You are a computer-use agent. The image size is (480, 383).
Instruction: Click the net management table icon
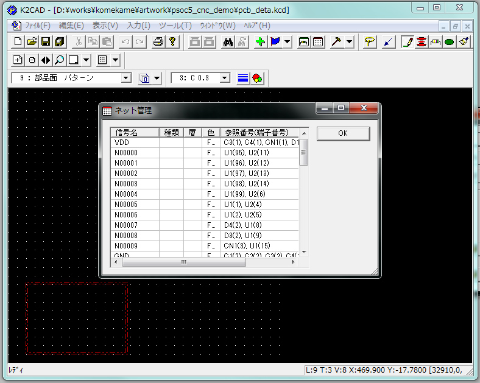click(318, 41)
